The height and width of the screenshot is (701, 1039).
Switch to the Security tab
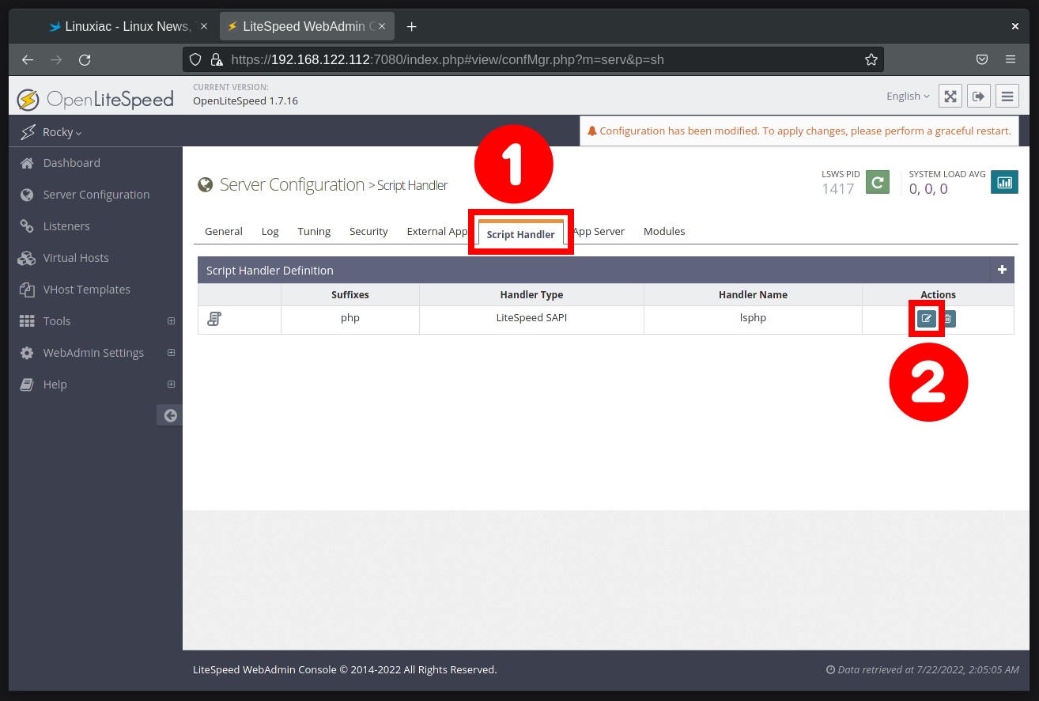click(x=368, y=231)
